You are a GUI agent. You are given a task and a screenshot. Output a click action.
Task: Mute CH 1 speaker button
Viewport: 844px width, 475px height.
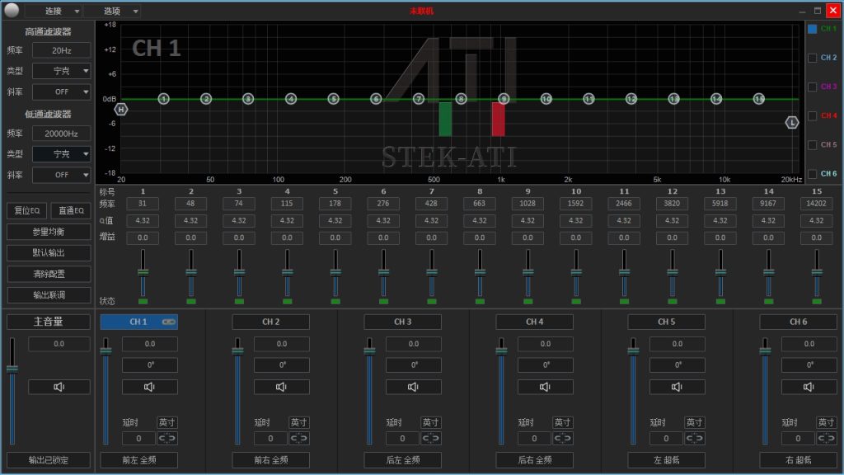point(150,387)
